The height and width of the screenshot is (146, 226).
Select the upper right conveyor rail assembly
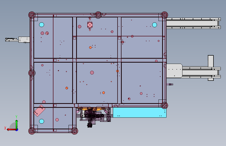coord(194,23)
